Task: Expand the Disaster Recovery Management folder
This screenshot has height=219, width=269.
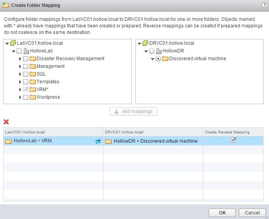Action: point(20,59)
